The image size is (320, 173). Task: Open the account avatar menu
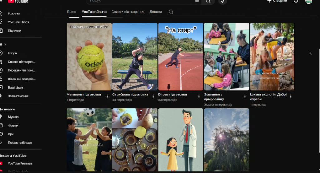coord(308,1)
